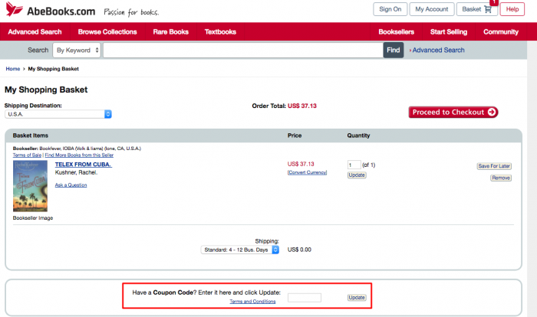Open Advanced Search in red navigation bar

(35, 32)
